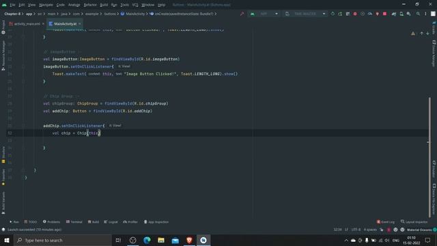437x246 pixels.
Task: Open the Run tool window
Action: (x=14, y=222)
